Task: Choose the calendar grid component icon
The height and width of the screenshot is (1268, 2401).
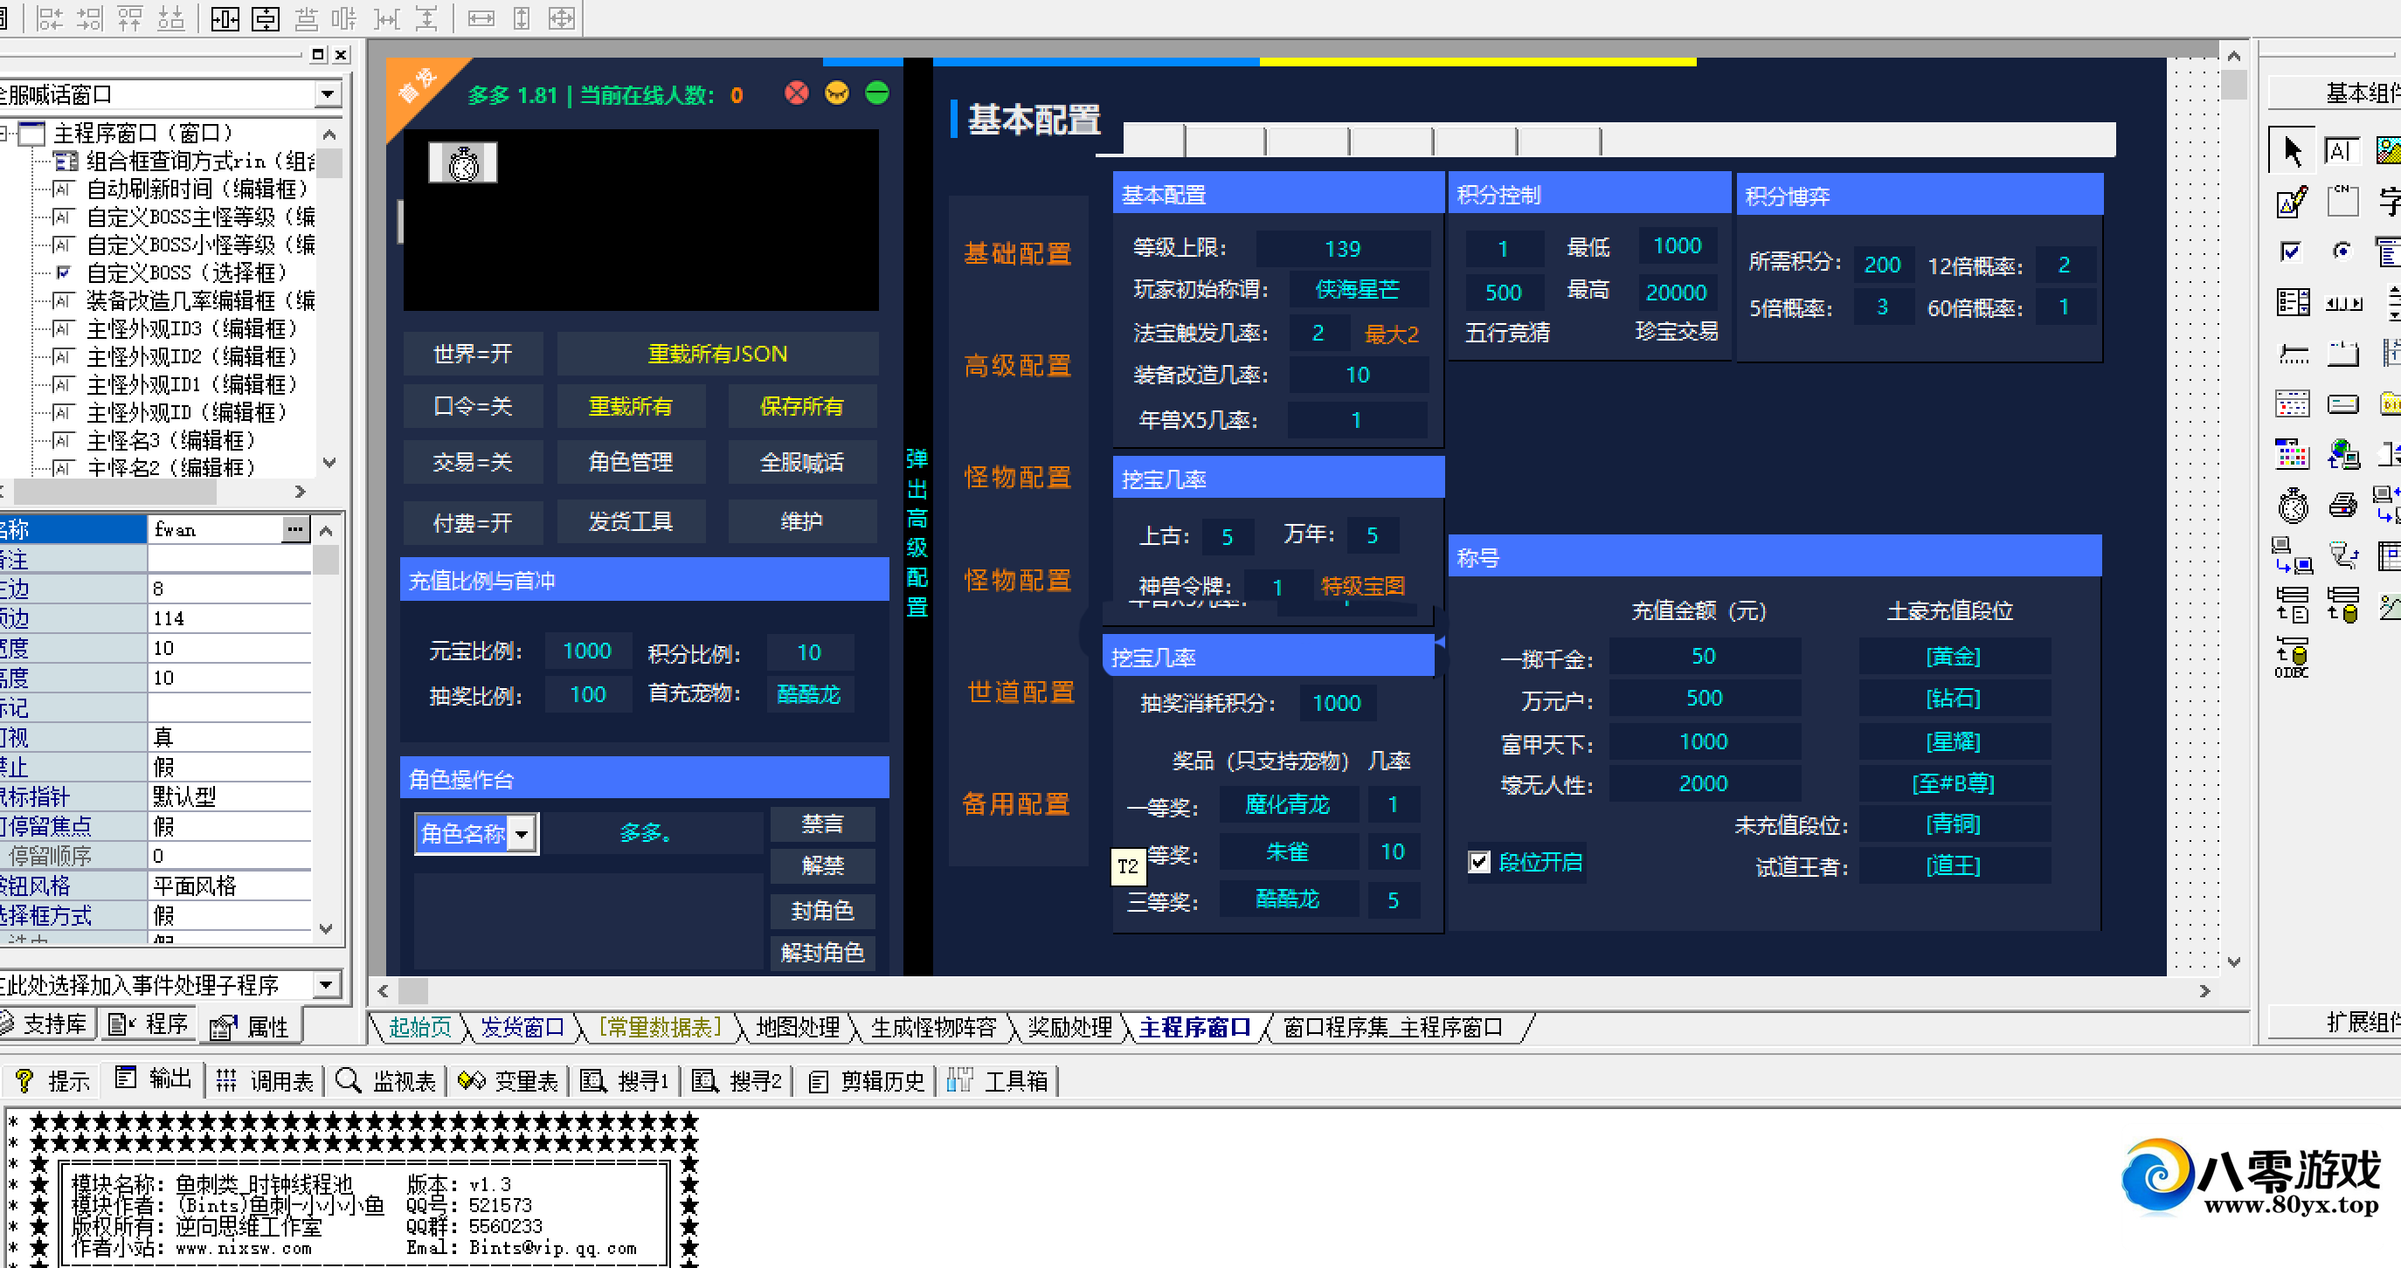Action: pyautogui.click(x=2292, y=403)
